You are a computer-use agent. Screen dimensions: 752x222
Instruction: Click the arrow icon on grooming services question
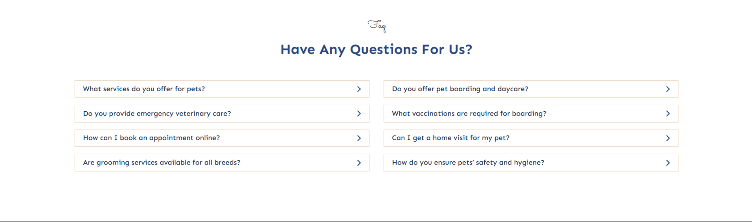(x=359, y=163)
